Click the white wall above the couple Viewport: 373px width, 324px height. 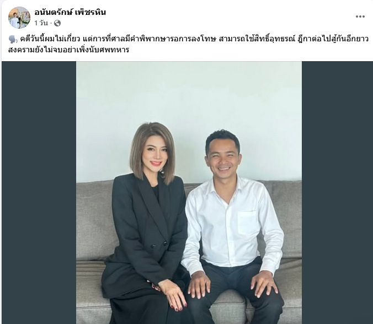tap(189, 95)
